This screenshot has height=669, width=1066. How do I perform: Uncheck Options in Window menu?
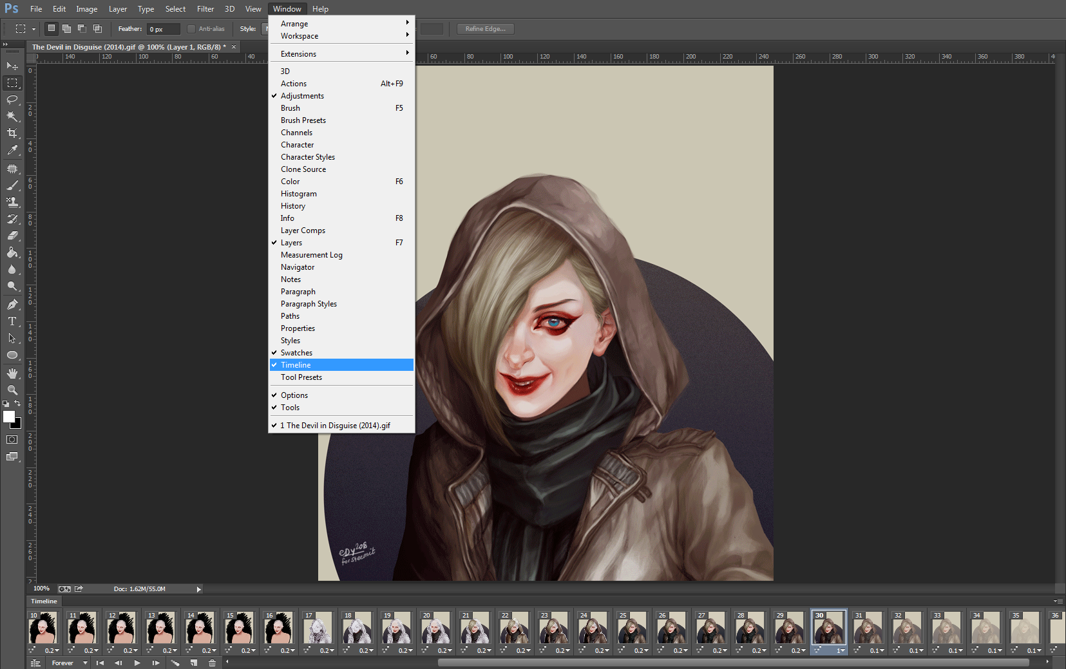pyautogui.click(x=341, y=395)
